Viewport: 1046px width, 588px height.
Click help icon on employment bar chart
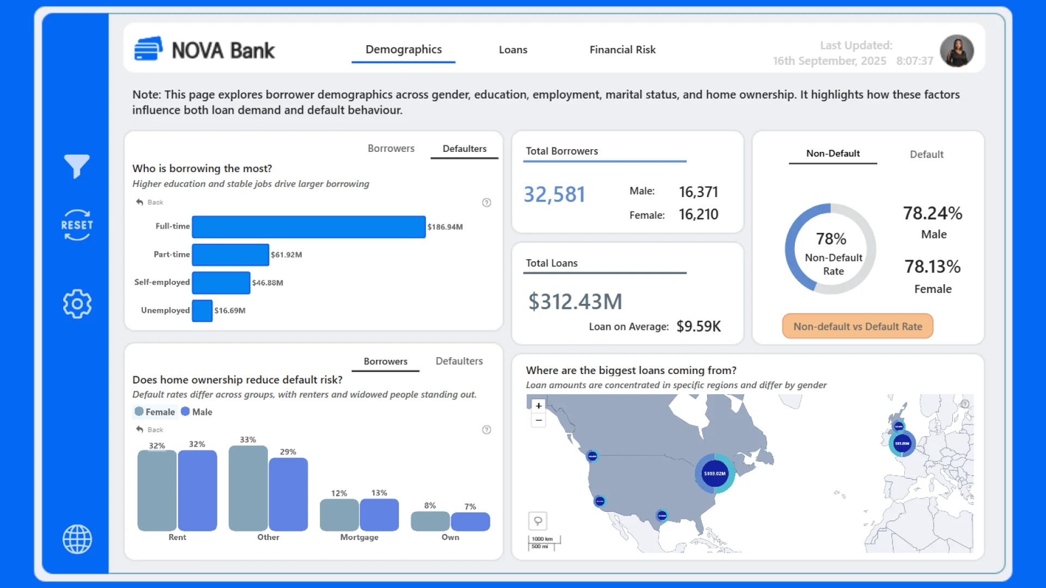(486, 203)
